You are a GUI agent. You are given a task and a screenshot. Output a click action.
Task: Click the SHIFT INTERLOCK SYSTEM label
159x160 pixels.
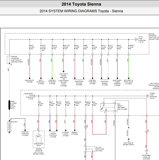pos(41,82)
